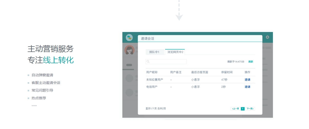Click the app logo in the header
This screenshot has height=129, width=309.
pos(129,37)
